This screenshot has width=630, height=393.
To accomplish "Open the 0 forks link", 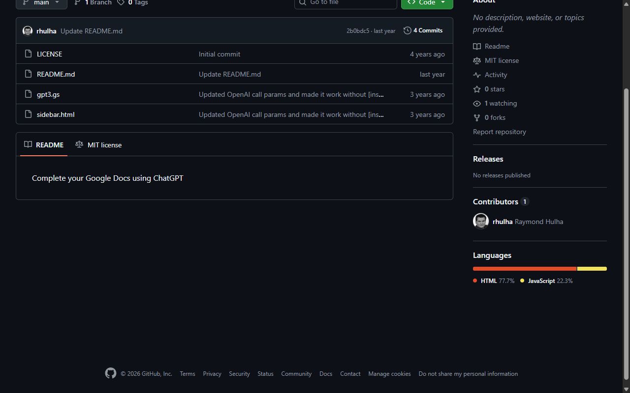I will tap(495, 117).
